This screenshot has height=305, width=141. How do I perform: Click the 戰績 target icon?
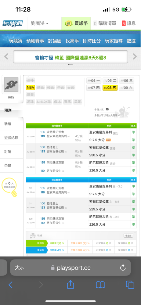(x=32, y=236)
